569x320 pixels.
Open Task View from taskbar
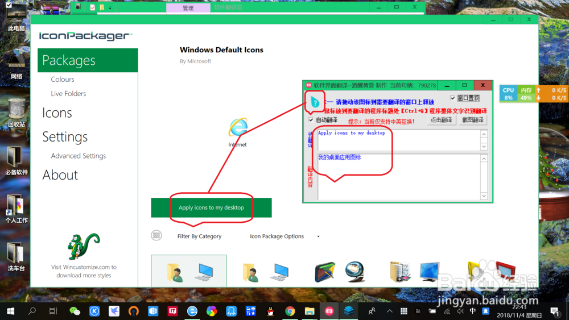[53, 311]
